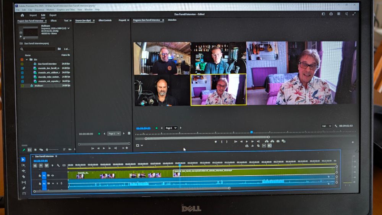Screen dimensions: 382x215
Task: Click the Extract button in Program monitor
Action: click(272, 141)
